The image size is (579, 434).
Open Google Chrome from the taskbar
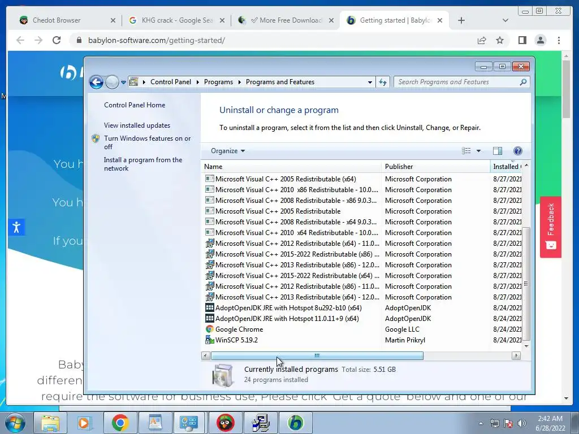(120, 423)
